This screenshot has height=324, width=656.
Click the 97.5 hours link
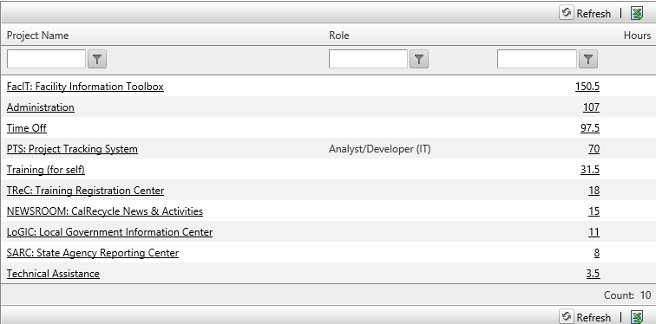590,128
